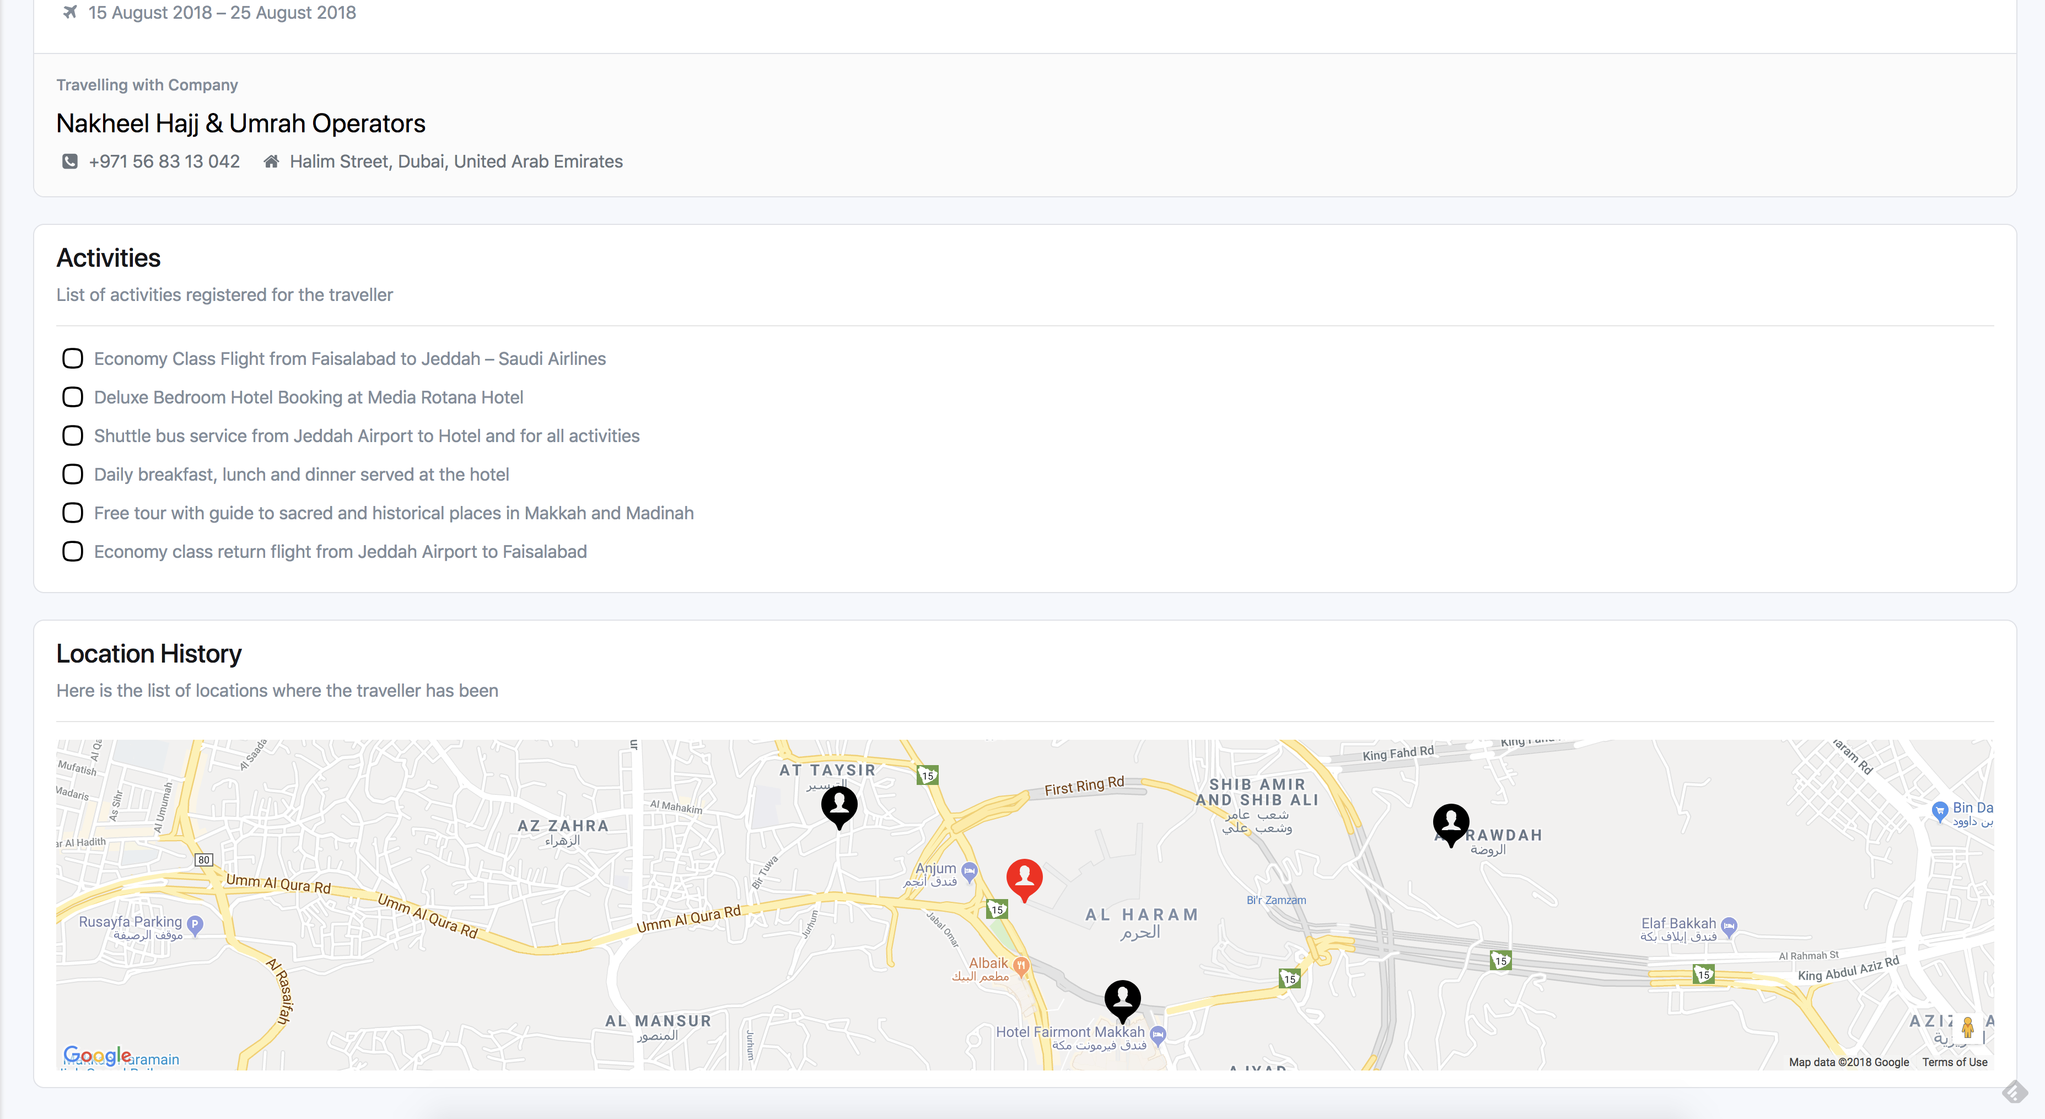The width and height of the screenshot is (2045, 1119).
Task: Click the Street View pegman icon
Action: click(1967, 1027)
